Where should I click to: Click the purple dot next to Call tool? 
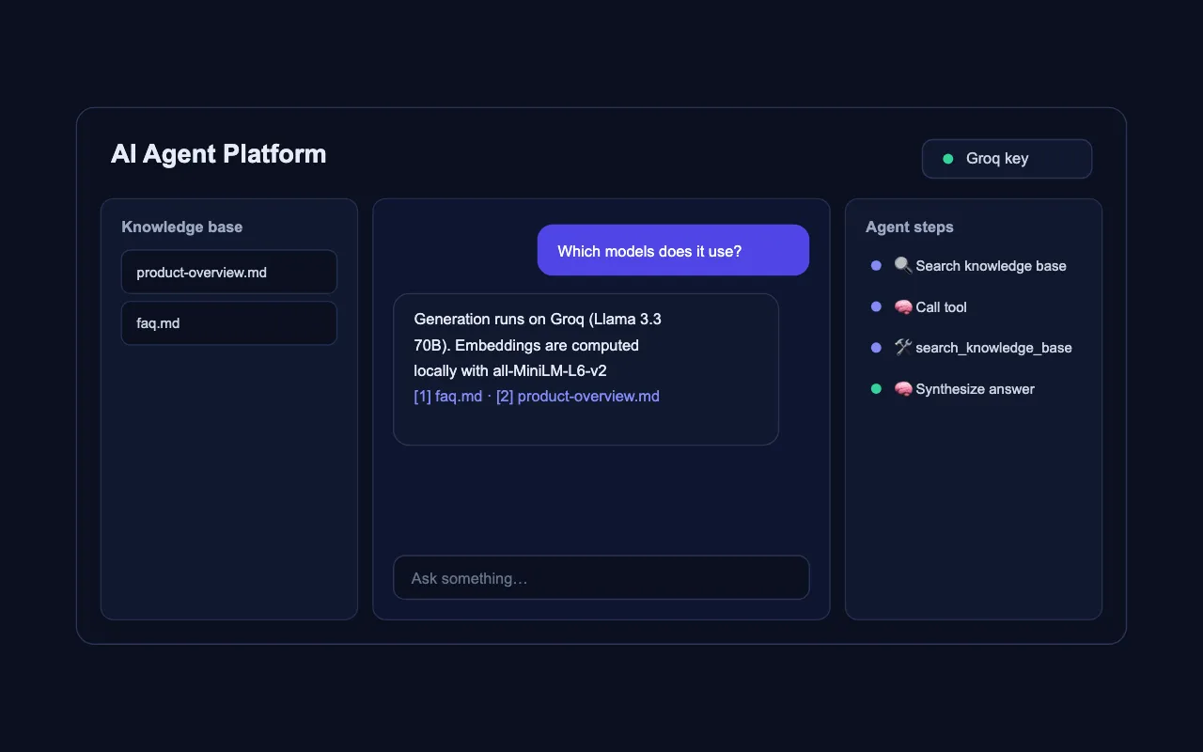tap(876, 307)
